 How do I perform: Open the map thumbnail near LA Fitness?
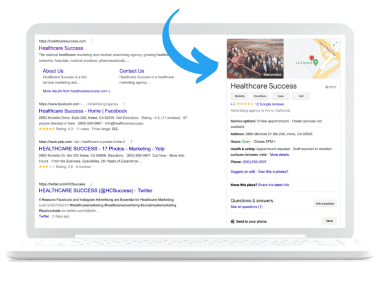pos(312,59)
